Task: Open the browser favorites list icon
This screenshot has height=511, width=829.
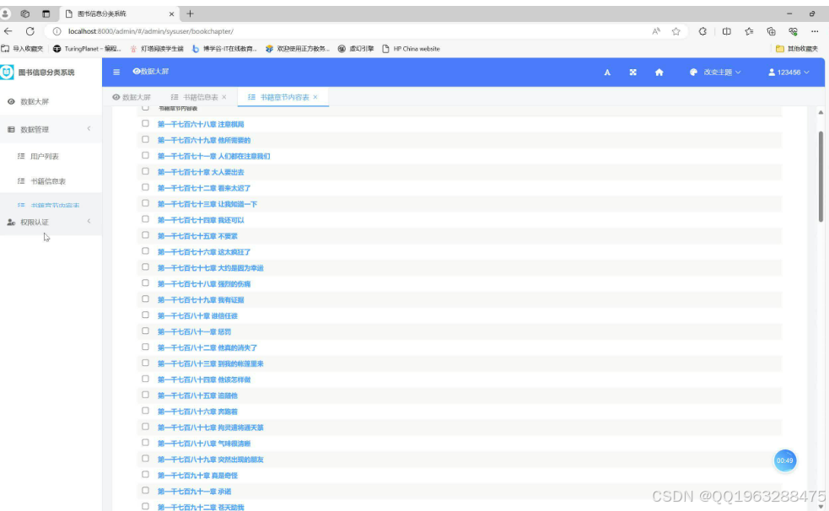Action: point(749,31)
